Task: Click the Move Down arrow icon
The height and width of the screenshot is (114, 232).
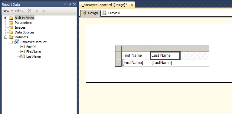Action: point(44,11)
